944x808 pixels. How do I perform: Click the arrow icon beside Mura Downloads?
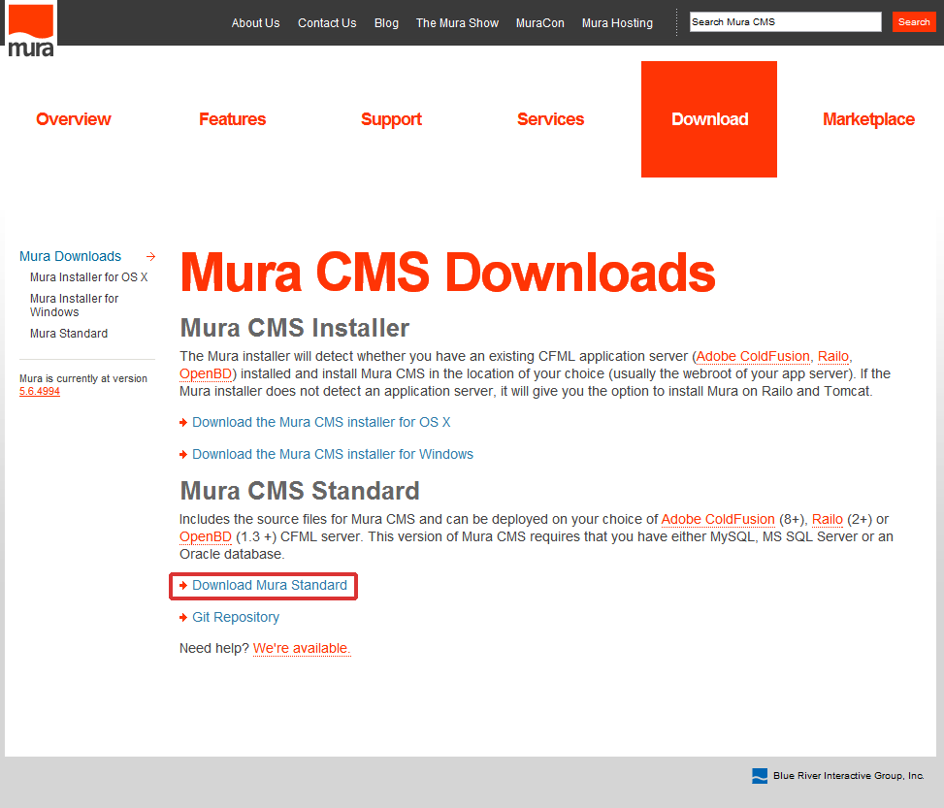(x=151, y=256)
